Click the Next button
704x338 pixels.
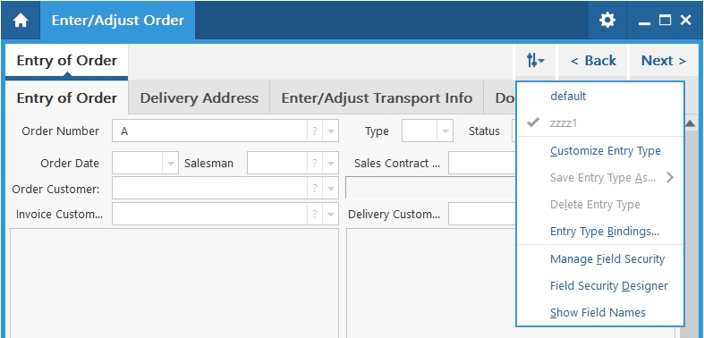click(664, 61)
